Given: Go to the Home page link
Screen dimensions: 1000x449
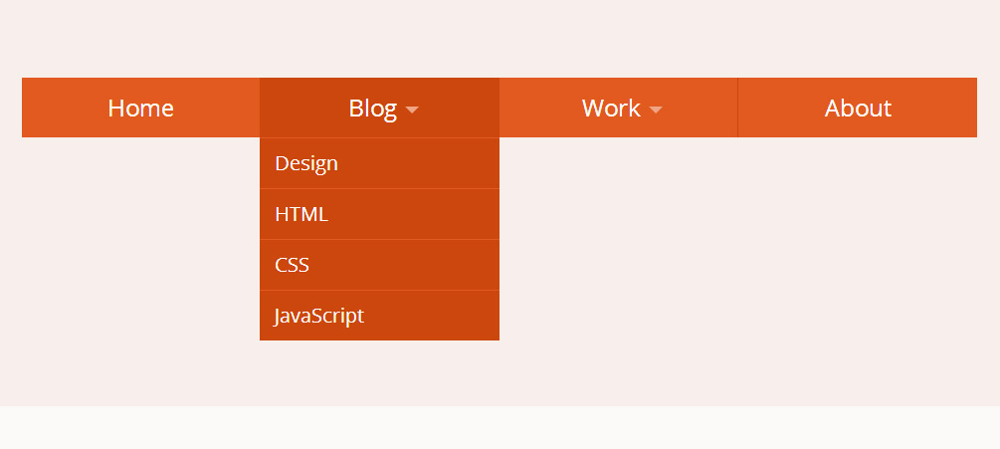Looking at the screenshot, I should coord(141,109).
